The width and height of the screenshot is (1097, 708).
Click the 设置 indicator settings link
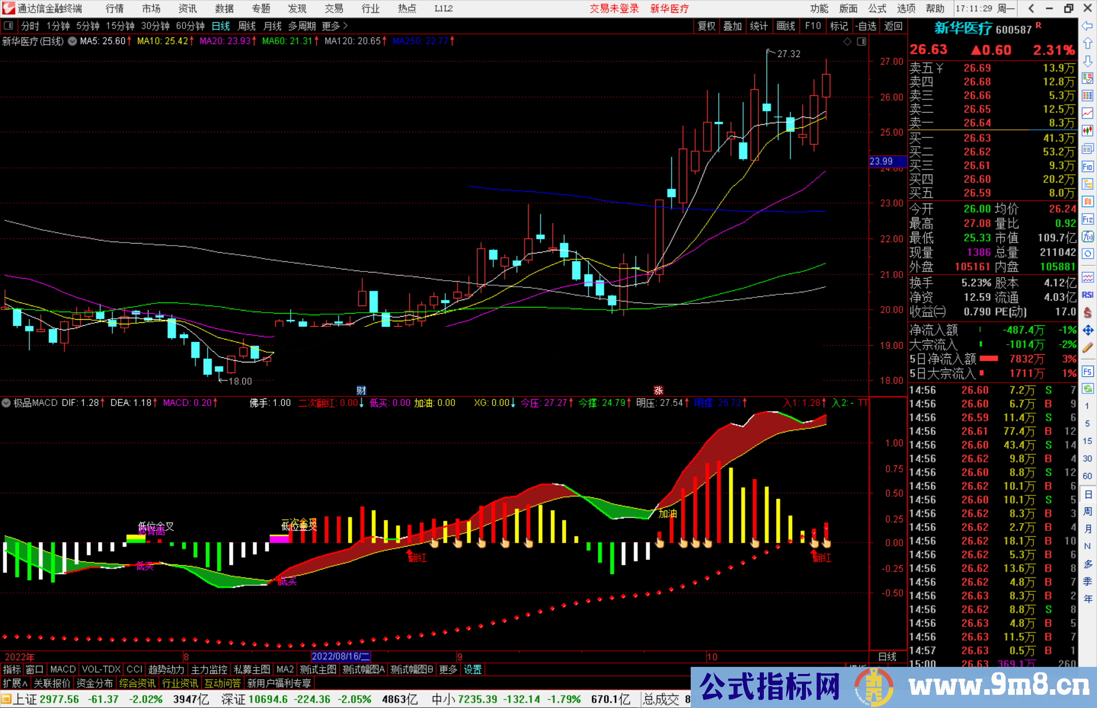coord(472,669)
